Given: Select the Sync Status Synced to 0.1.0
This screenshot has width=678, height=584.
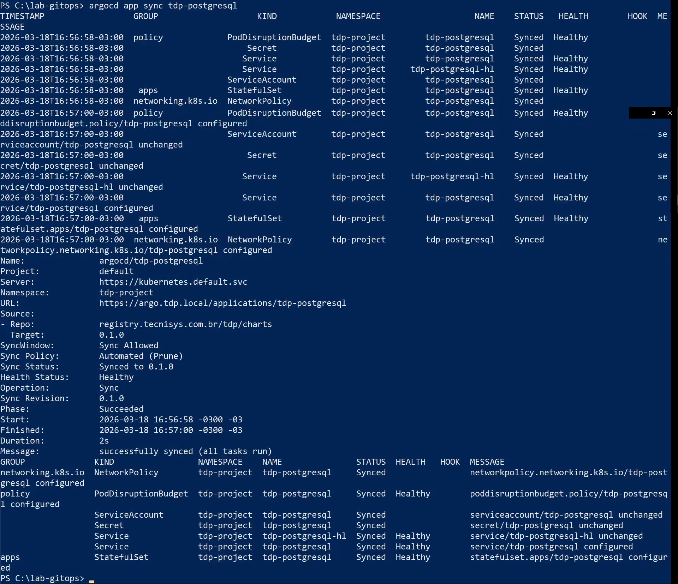Looking at the screenshot, I should pos(136,366).
